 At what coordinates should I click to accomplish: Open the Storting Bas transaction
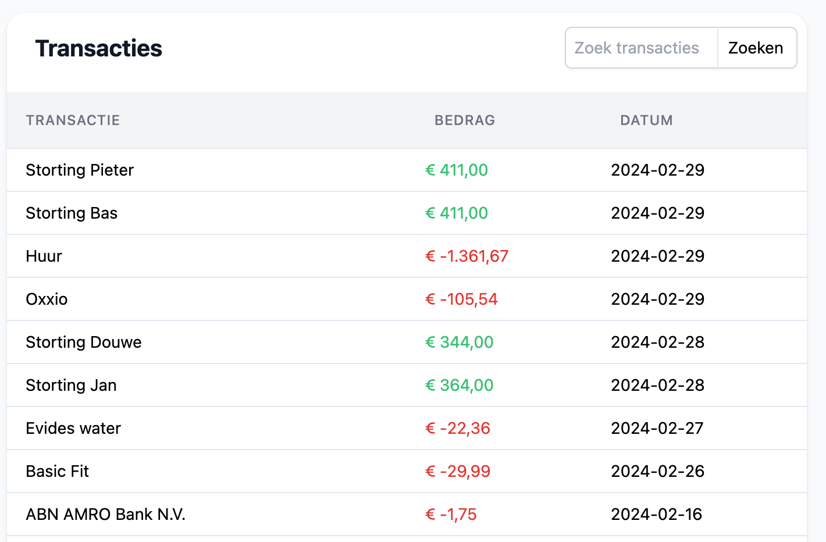point(71,213)
